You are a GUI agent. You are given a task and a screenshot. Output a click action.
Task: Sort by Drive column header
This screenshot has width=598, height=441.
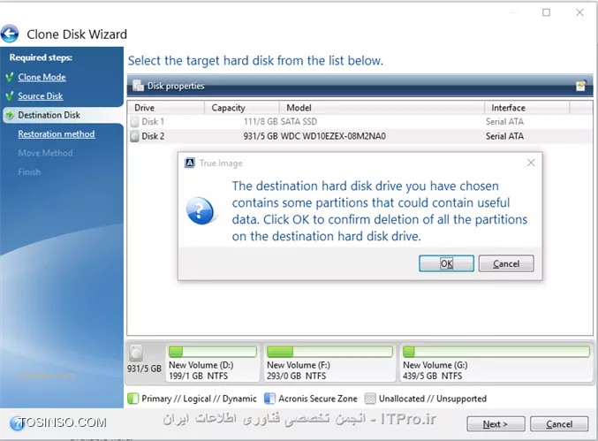point(166,108)
